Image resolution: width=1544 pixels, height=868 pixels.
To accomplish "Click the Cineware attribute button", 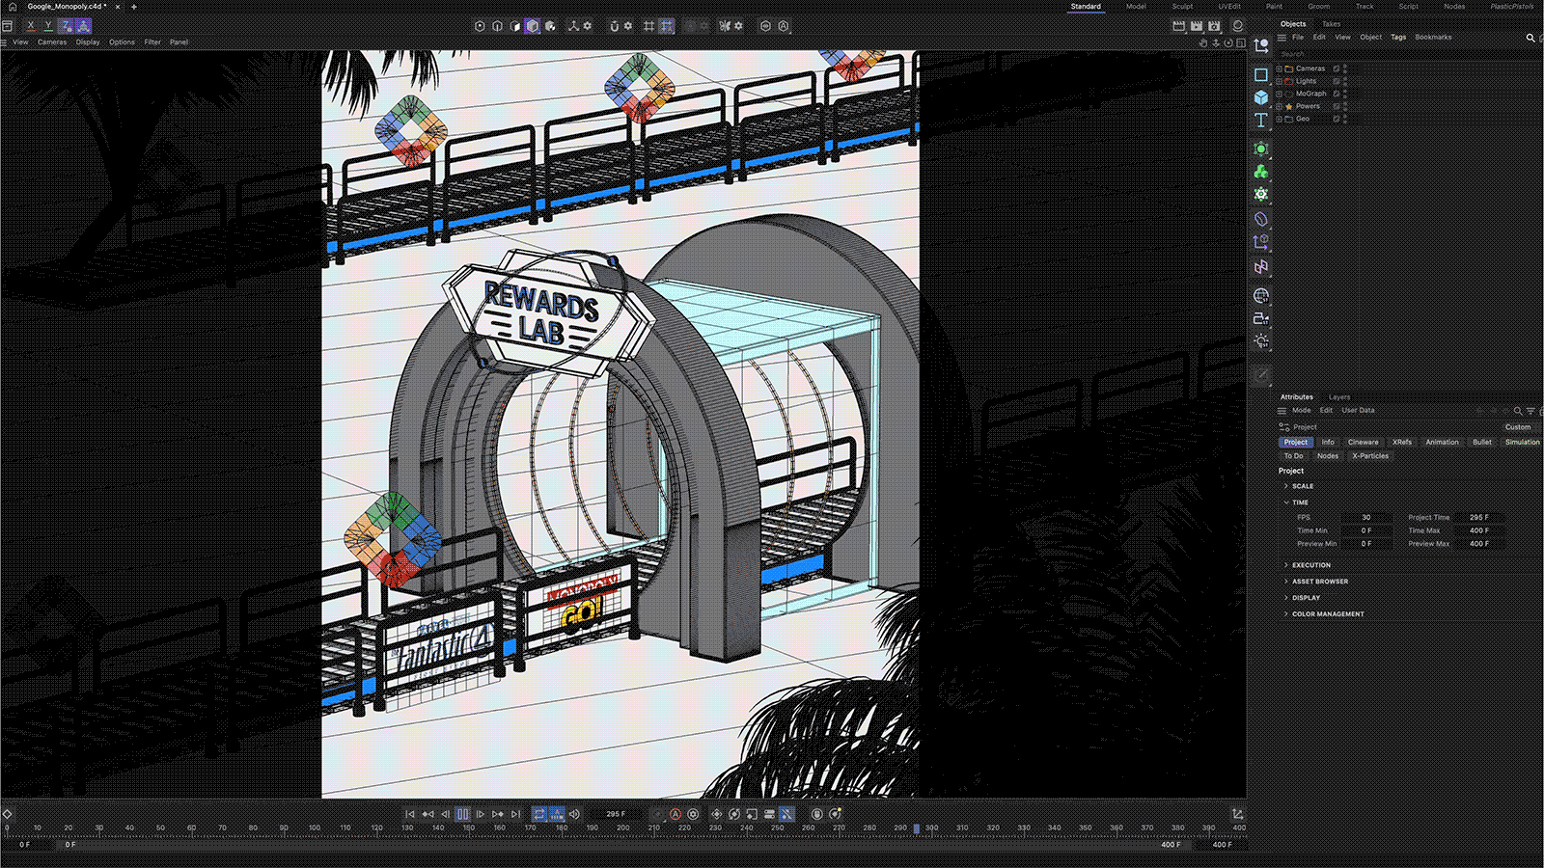I will [x=1363, y=442].
